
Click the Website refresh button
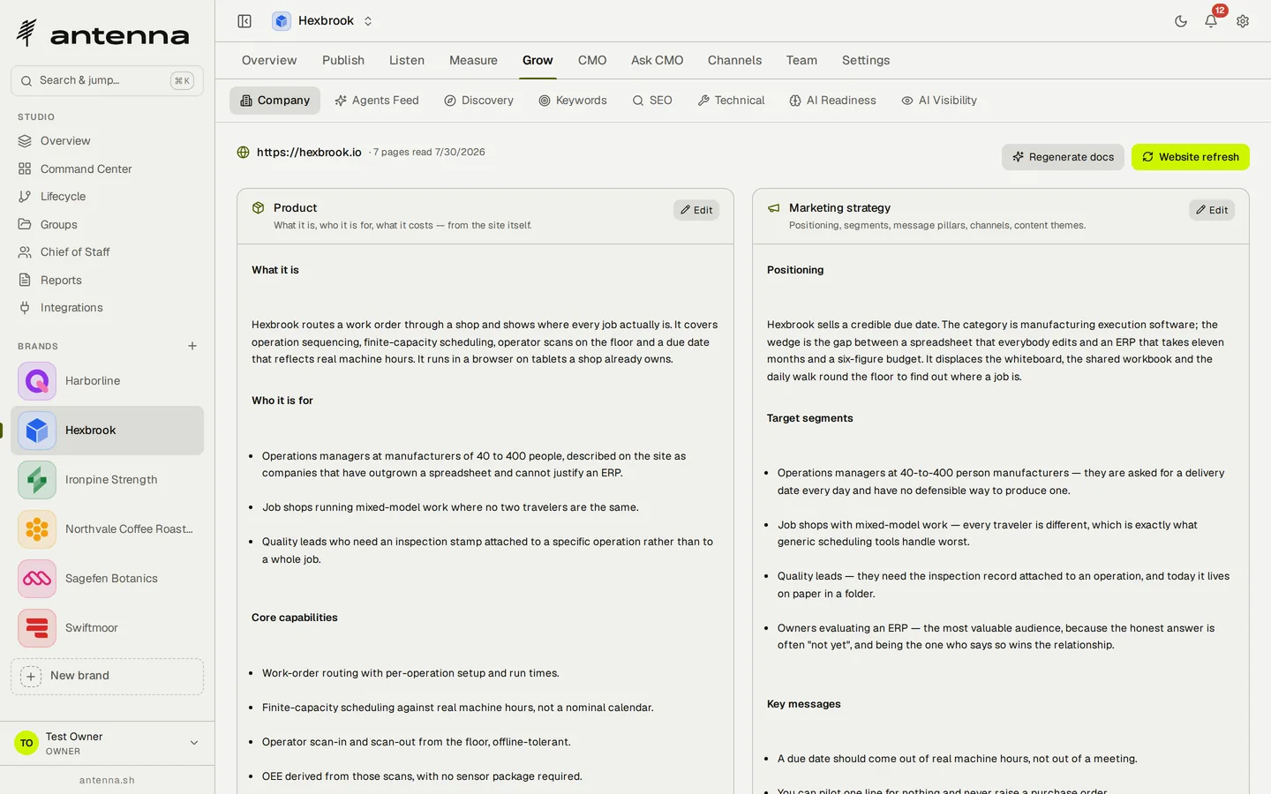click(x=1190, y=157)
